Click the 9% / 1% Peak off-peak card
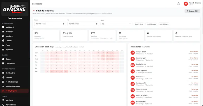This screenshot has width=203, height=106. coord(74,36)
